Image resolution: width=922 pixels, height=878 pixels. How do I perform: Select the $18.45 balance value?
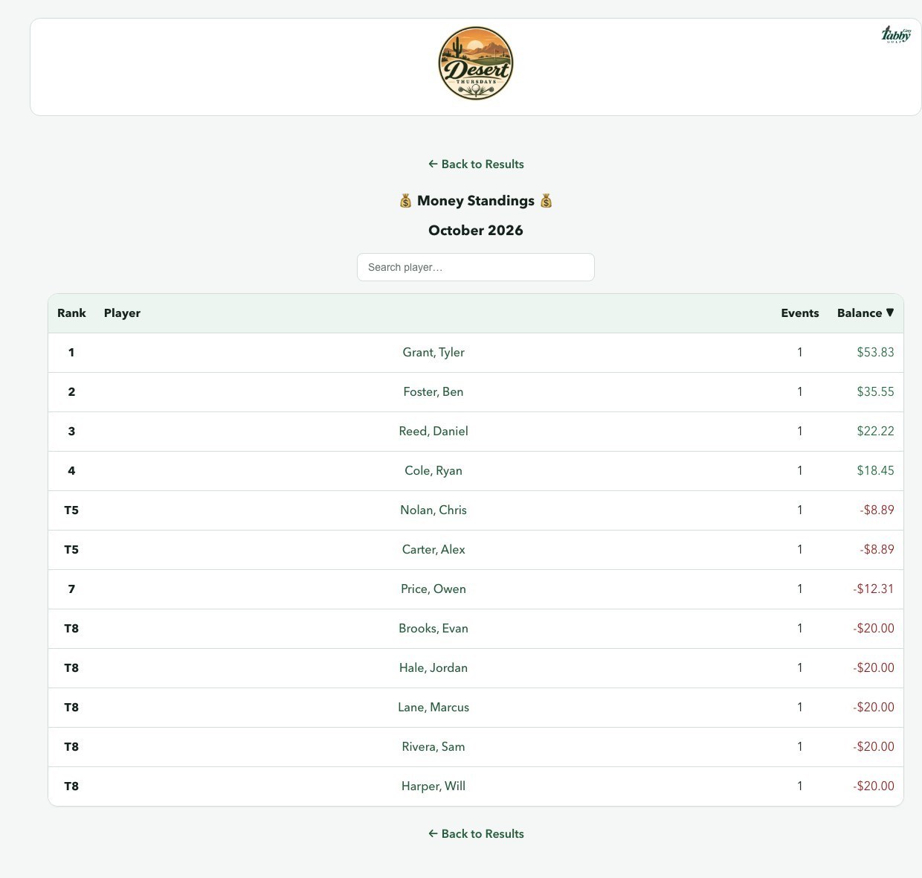point(875,471)
